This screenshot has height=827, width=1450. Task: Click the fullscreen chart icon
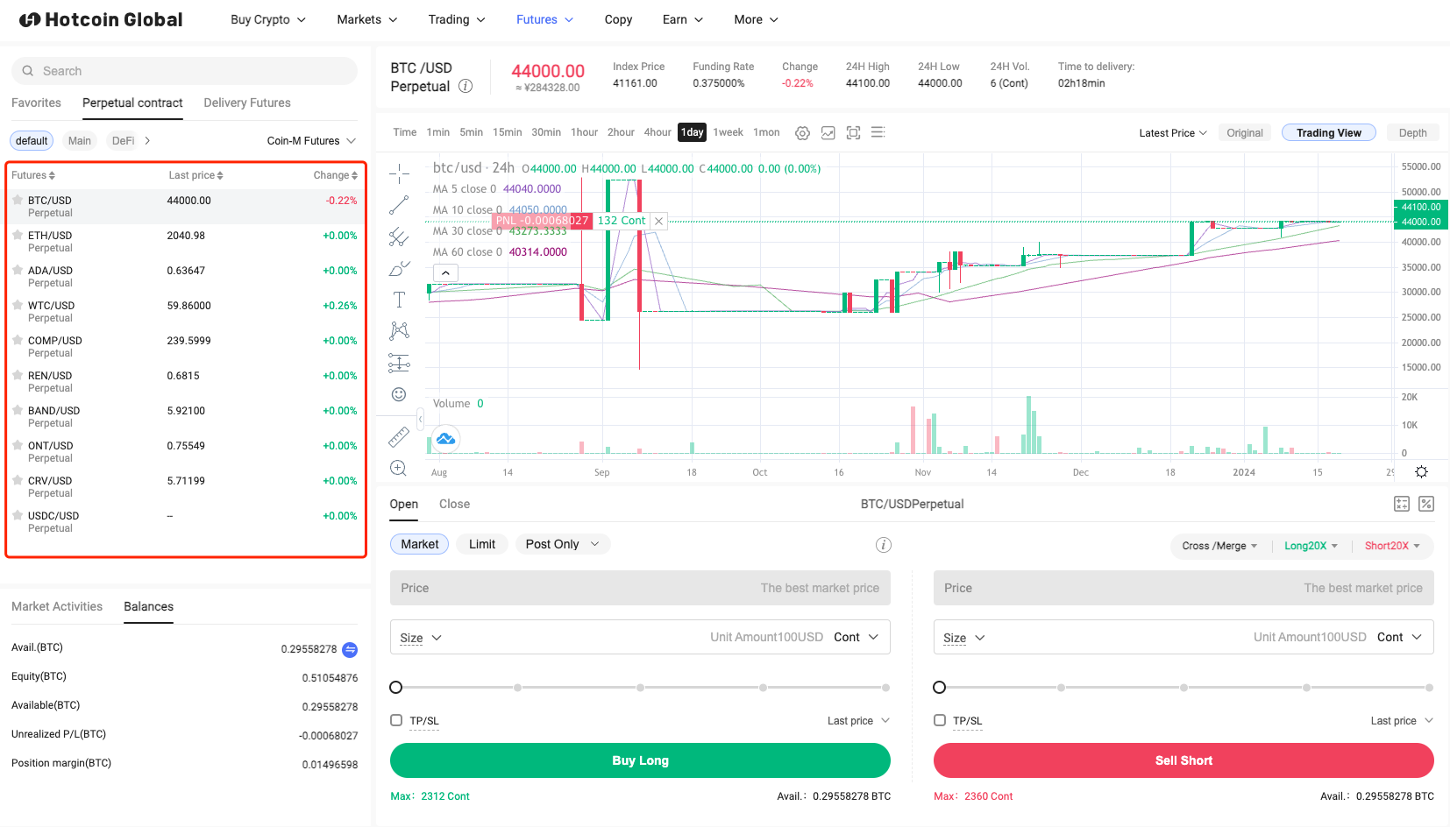pyautogui.click(x=853, y=133)
